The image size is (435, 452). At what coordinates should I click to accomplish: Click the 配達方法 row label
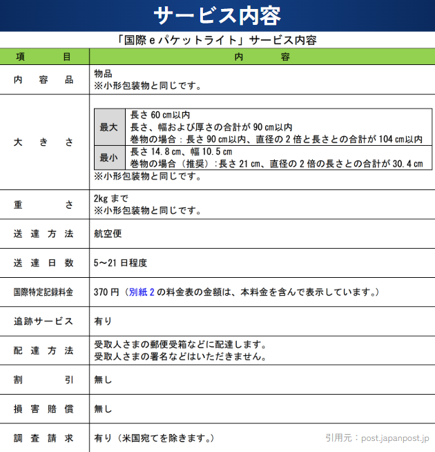tap(43, 350)
